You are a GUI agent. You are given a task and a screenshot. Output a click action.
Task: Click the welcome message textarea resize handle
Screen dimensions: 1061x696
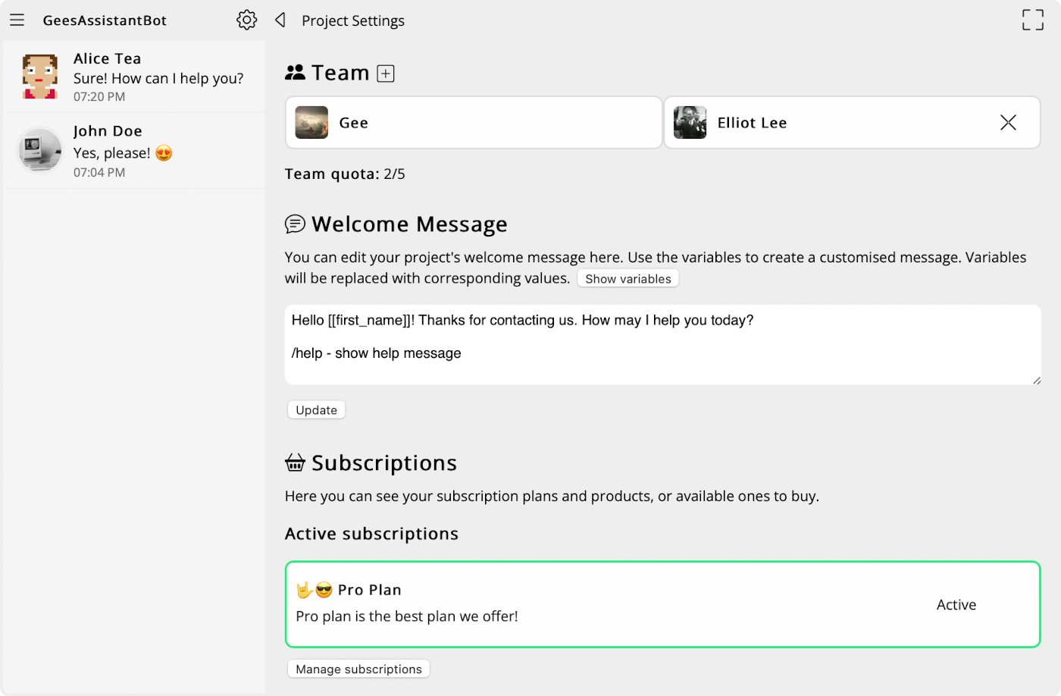click(1036, 380)
